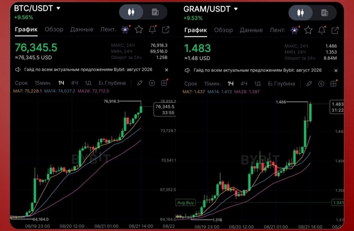
Task: Tap the speaker announcement icon in BTC/USDT panel
Action: [x=18, y=70]
